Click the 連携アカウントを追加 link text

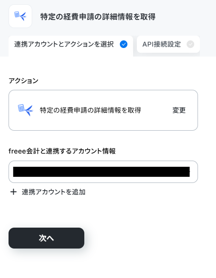click(54, 192)
